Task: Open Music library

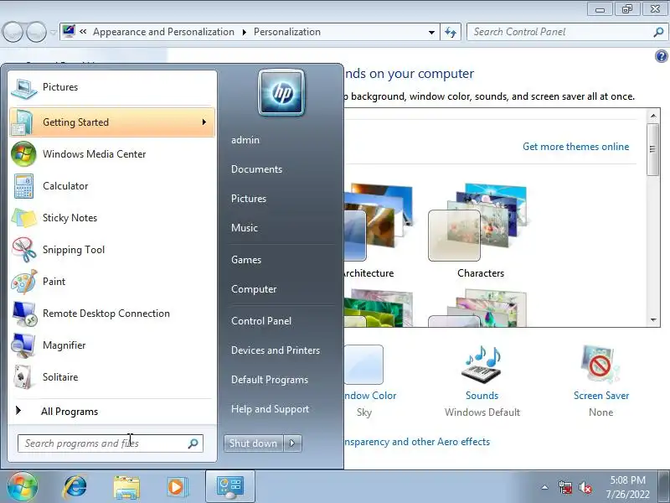Action: pos(245,228)
